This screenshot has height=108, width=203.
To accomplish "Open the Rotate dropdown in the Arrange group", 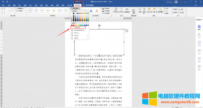I will [167, 13].
